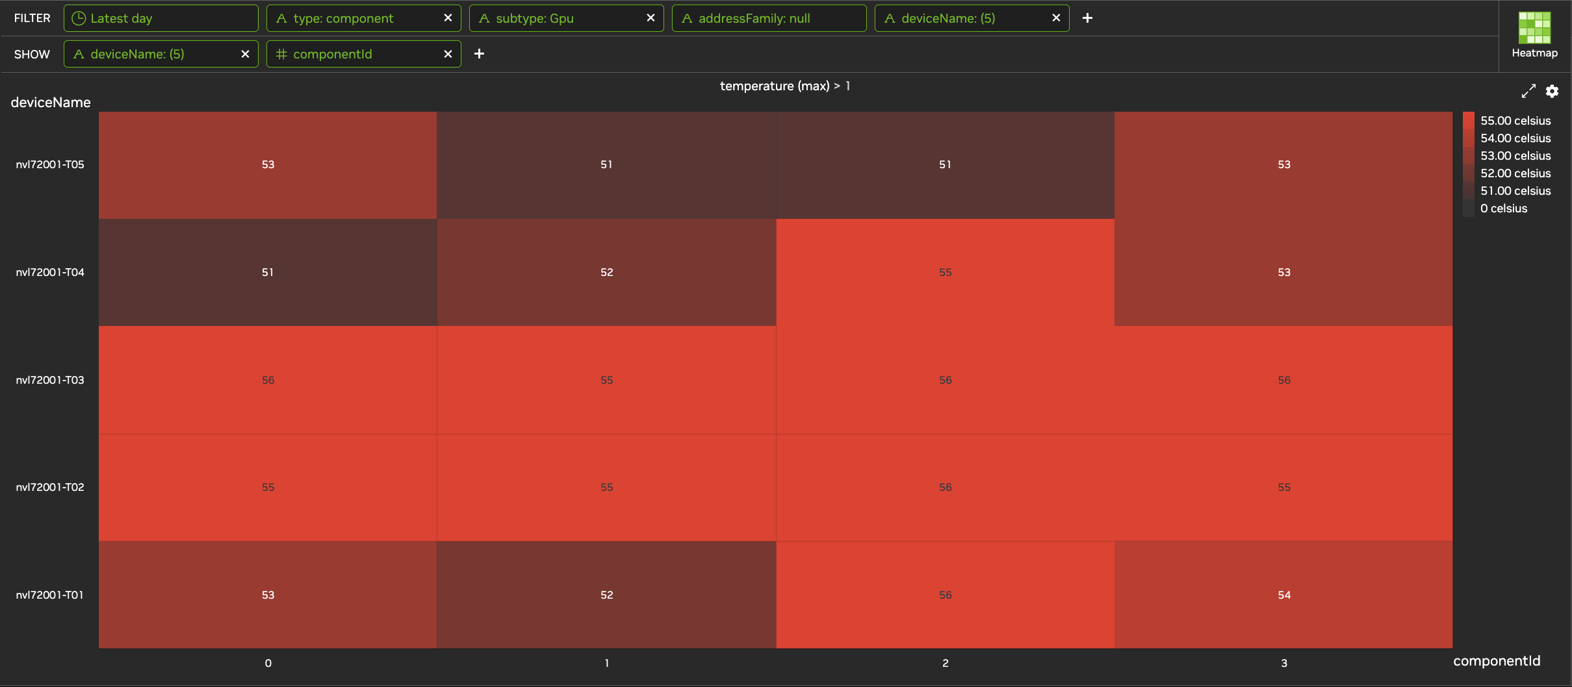Select nvl72001-T05 component 0 cell
This screenshot has width=1572, height=687.
click(x=268, y=165)
